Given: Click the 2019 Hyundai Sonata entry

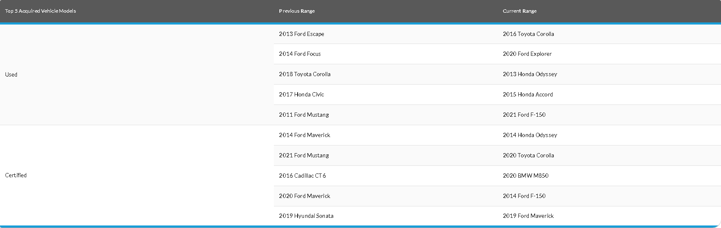Looking at the screenshot, I should [x=306, y=216].
